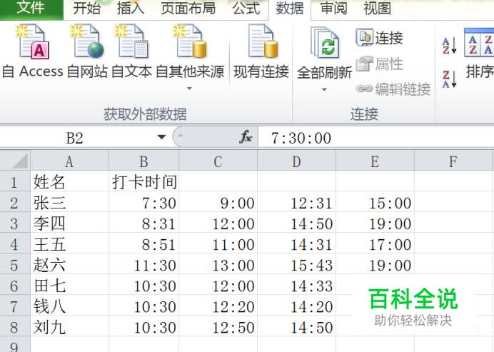
Task: Click cell with time 7:30
Action: [x=144, y=203]
